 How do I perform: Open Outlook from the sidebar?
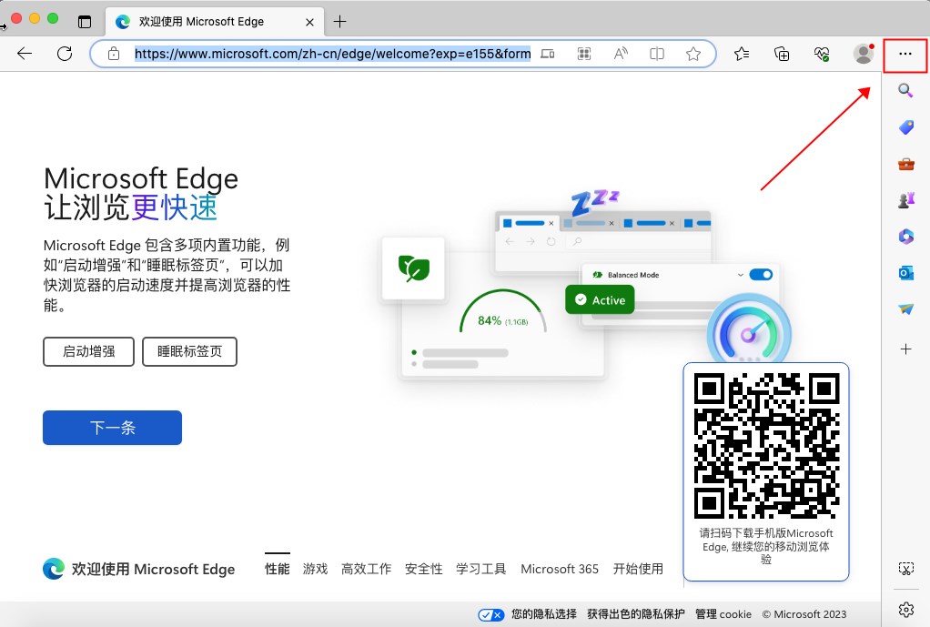pos(905,273)
